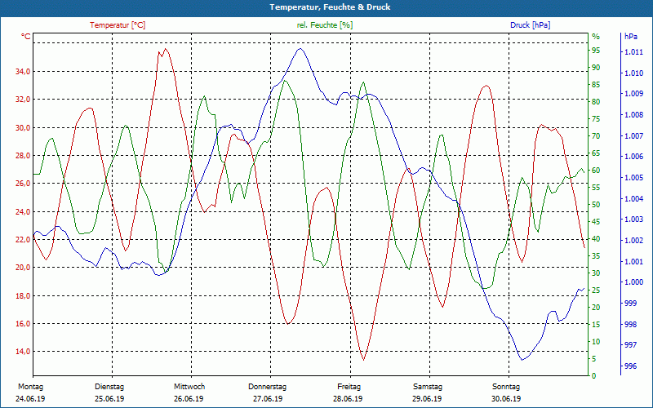Click temperature axis value '28,0'
Image resolution: width=653 pixels, height=408 pixels.
pyautogui.click(x=23, y=156)
